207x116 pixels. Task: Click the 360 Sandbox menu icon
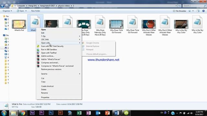tap(38, 49)
